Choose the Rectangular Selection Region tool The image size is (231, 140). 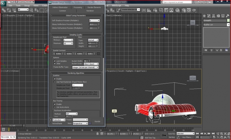(42, 10)
